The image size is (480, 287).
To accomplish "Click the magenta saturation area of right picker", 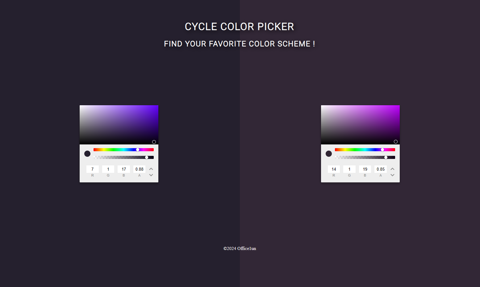I will pyautogui.click(x=360, y=125).
